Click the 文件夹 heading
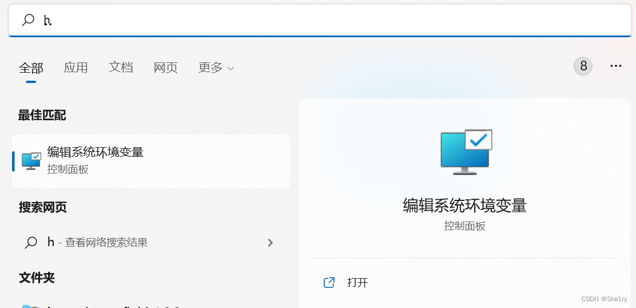 37,278
